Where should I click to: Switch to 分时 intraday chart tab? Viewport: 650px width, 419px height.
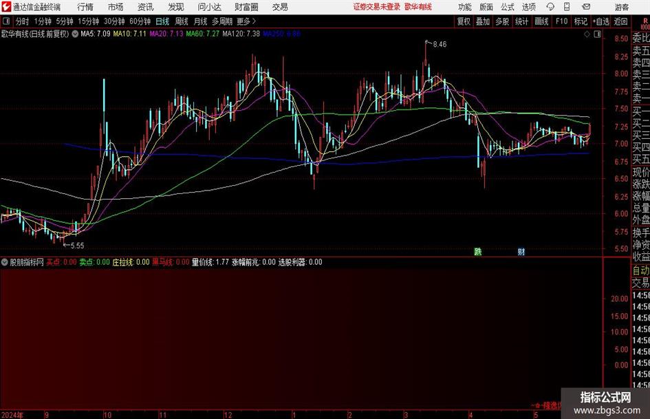23,21
